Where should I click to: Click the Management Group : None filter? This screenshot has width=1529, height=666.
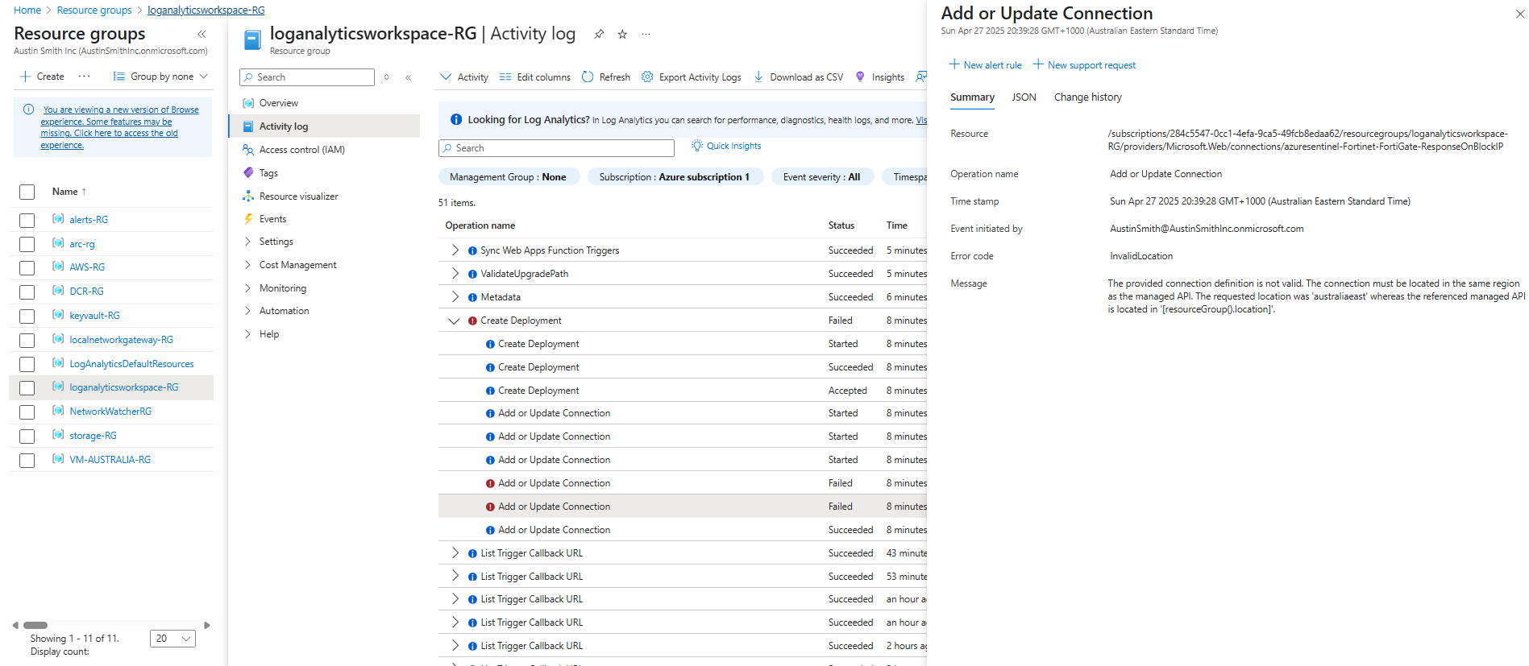[x=509, y=177]
